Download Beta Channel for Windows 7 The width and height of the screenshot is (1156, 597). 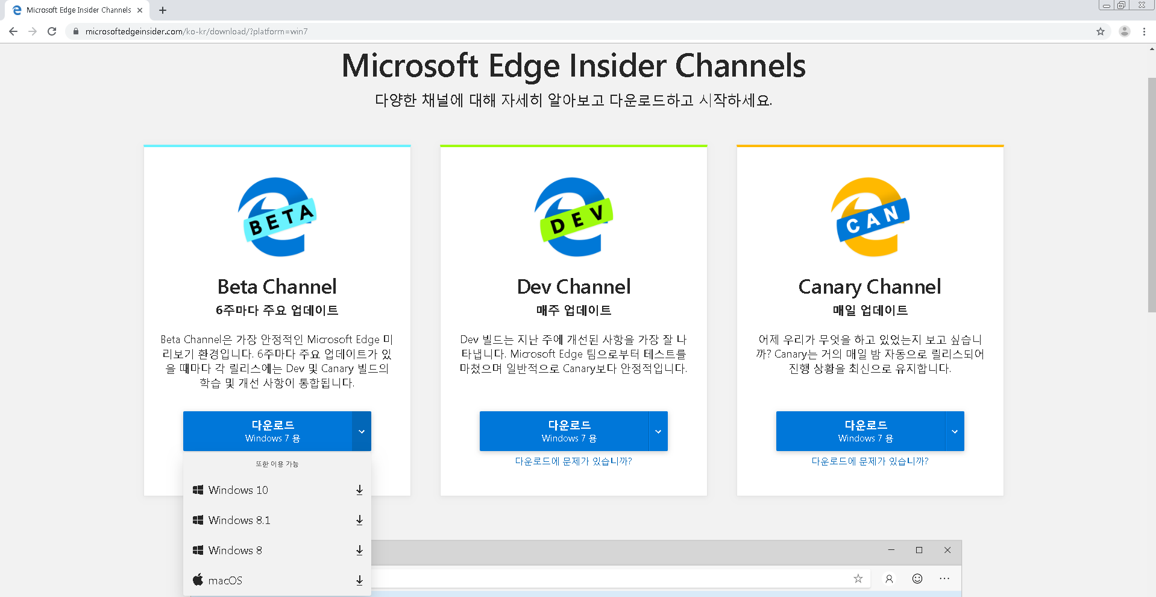[268, 431]
